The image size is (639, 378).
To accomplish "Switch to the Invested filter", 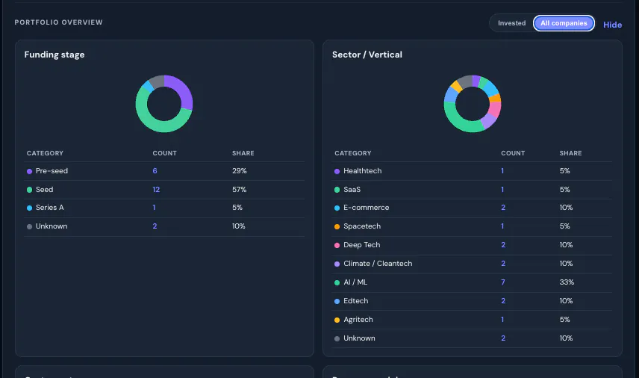I will click(x=511, y=23).
